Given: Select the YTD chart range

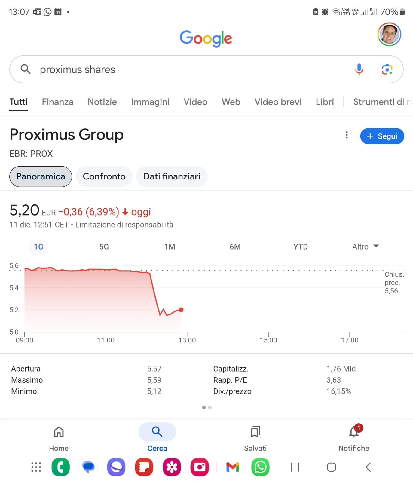Looking at the screenshot, I should [x=301, y=247].
